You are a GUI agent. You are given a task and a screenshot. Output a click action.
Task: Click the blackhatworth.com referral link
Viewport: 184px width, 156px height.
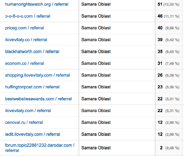point(32,52)
